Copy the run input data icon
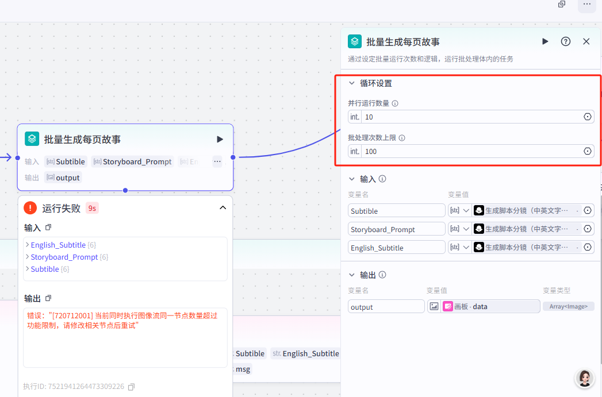This screenshot has width=602, height=397. [48, 228]
